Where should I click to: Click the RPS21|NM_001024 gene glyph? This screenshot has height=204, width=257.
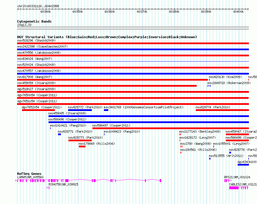pyautogui.click(x=228, y=181)
